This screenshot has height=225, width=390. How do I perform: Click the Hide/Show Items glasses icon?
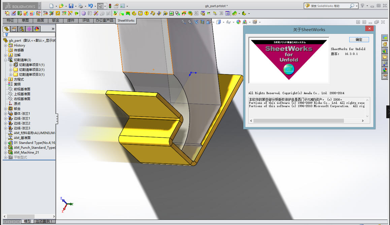click(x=228, y=22)
